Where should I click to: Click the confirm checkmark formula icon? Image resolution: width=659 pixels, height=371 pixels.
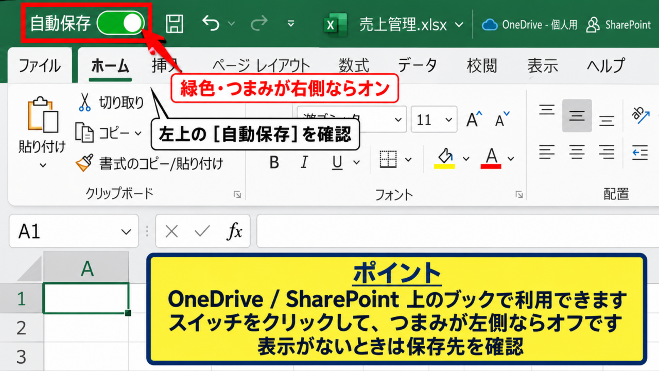pos(202,232)
